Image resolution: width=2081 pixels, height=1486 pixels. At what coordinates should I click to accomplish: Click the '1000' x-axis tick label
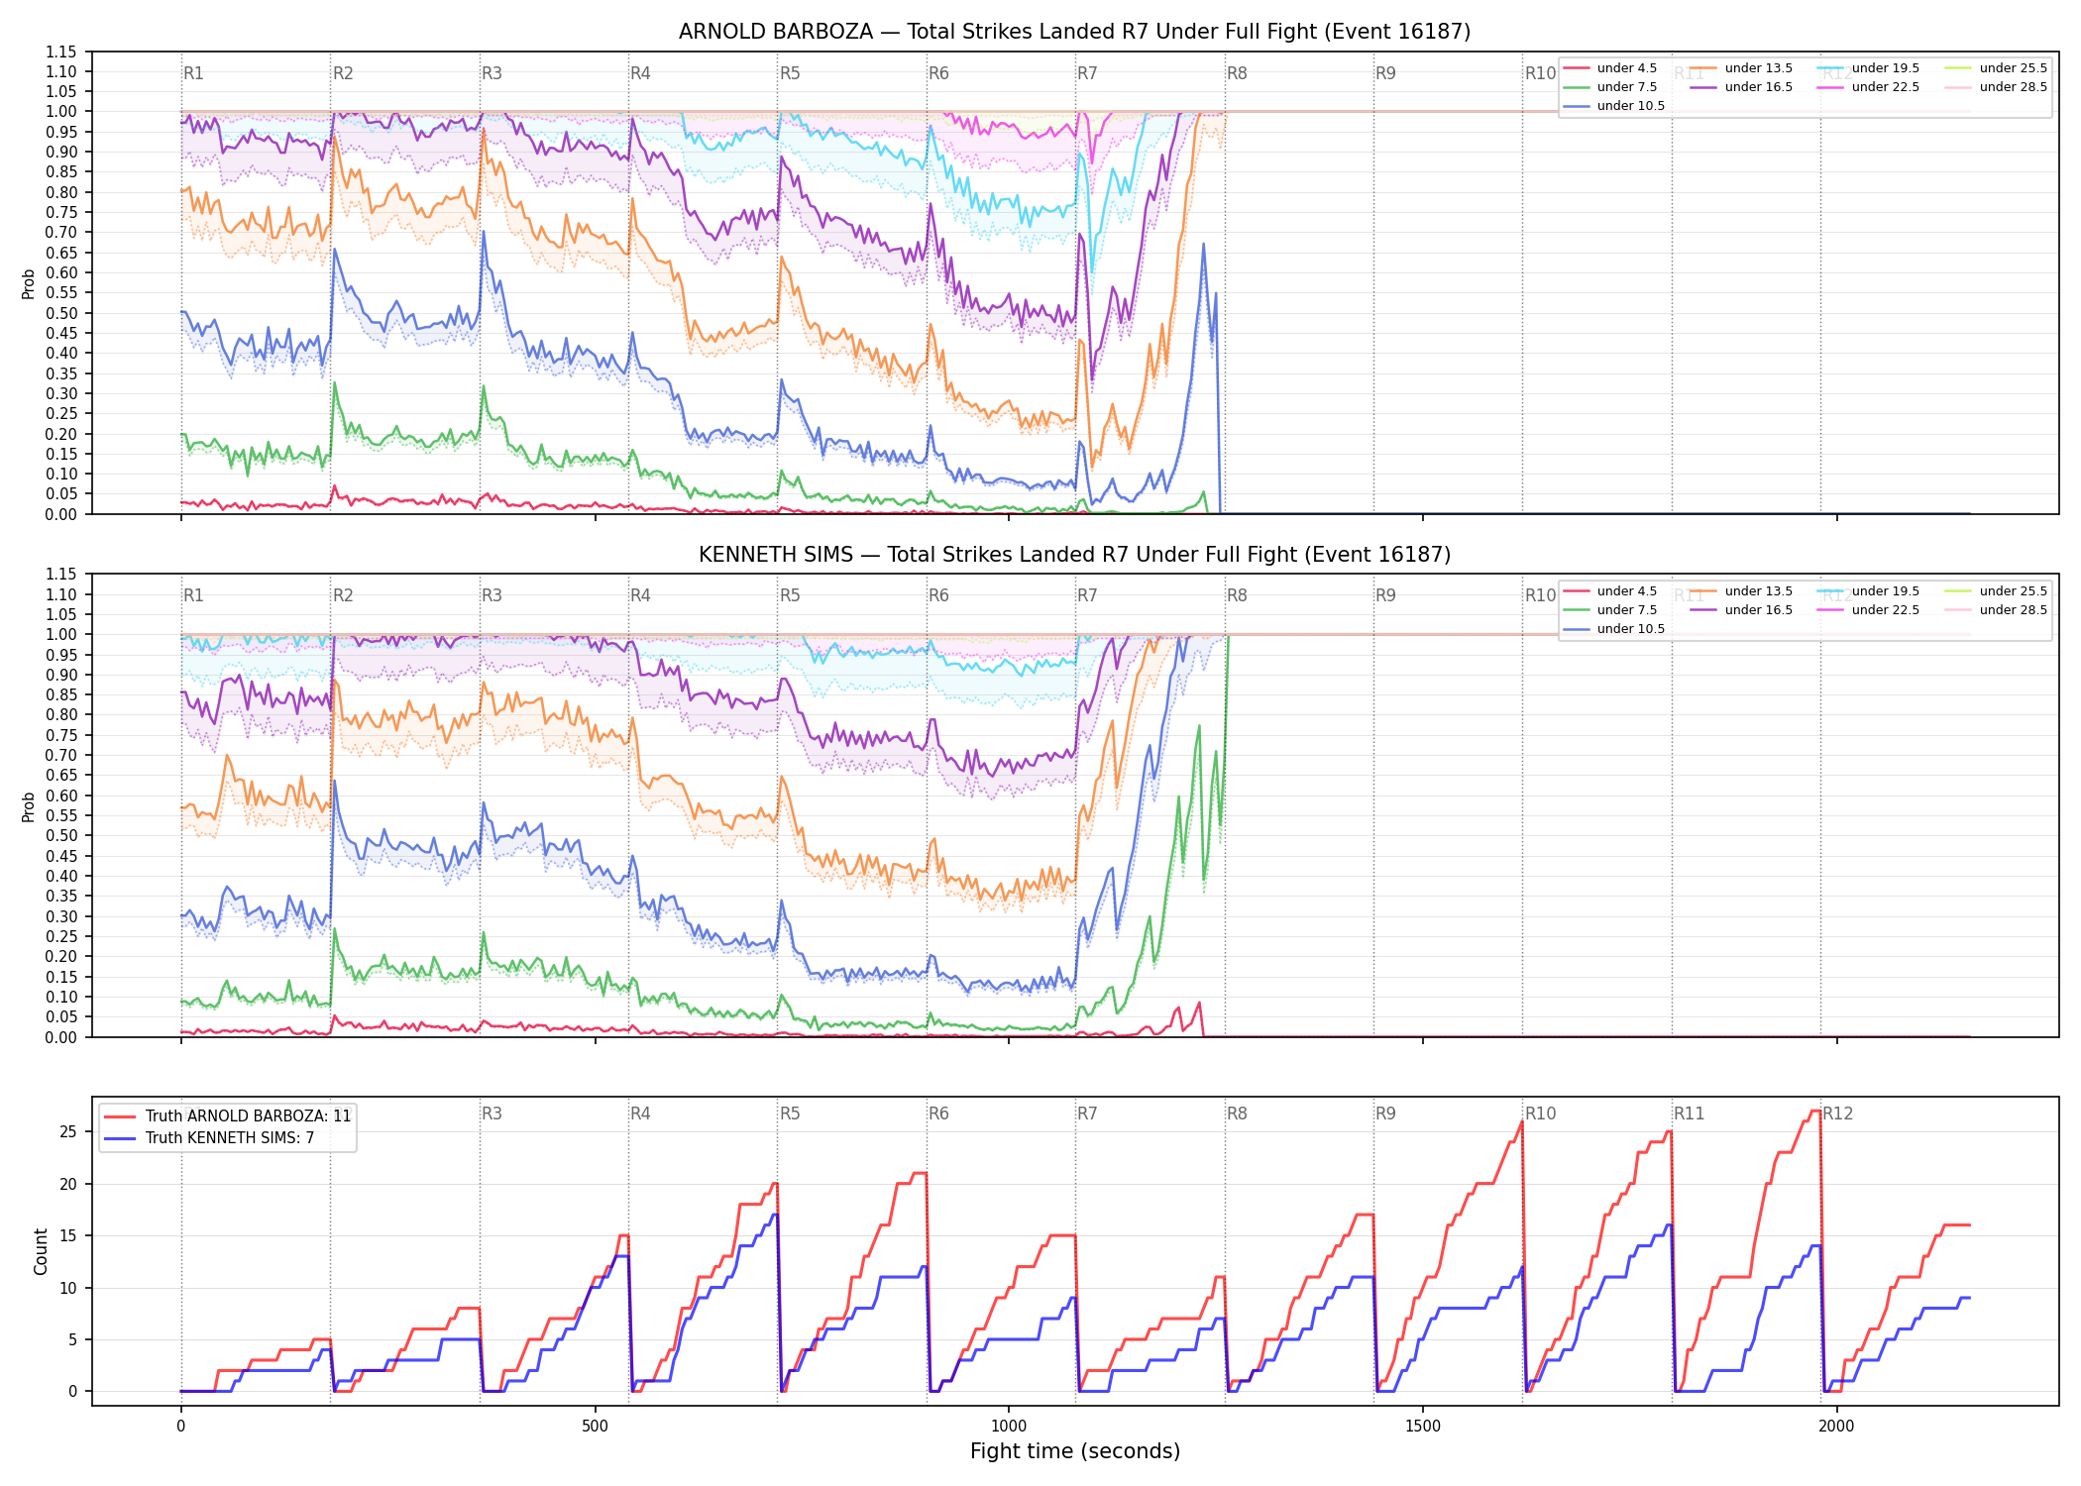1009,1427
